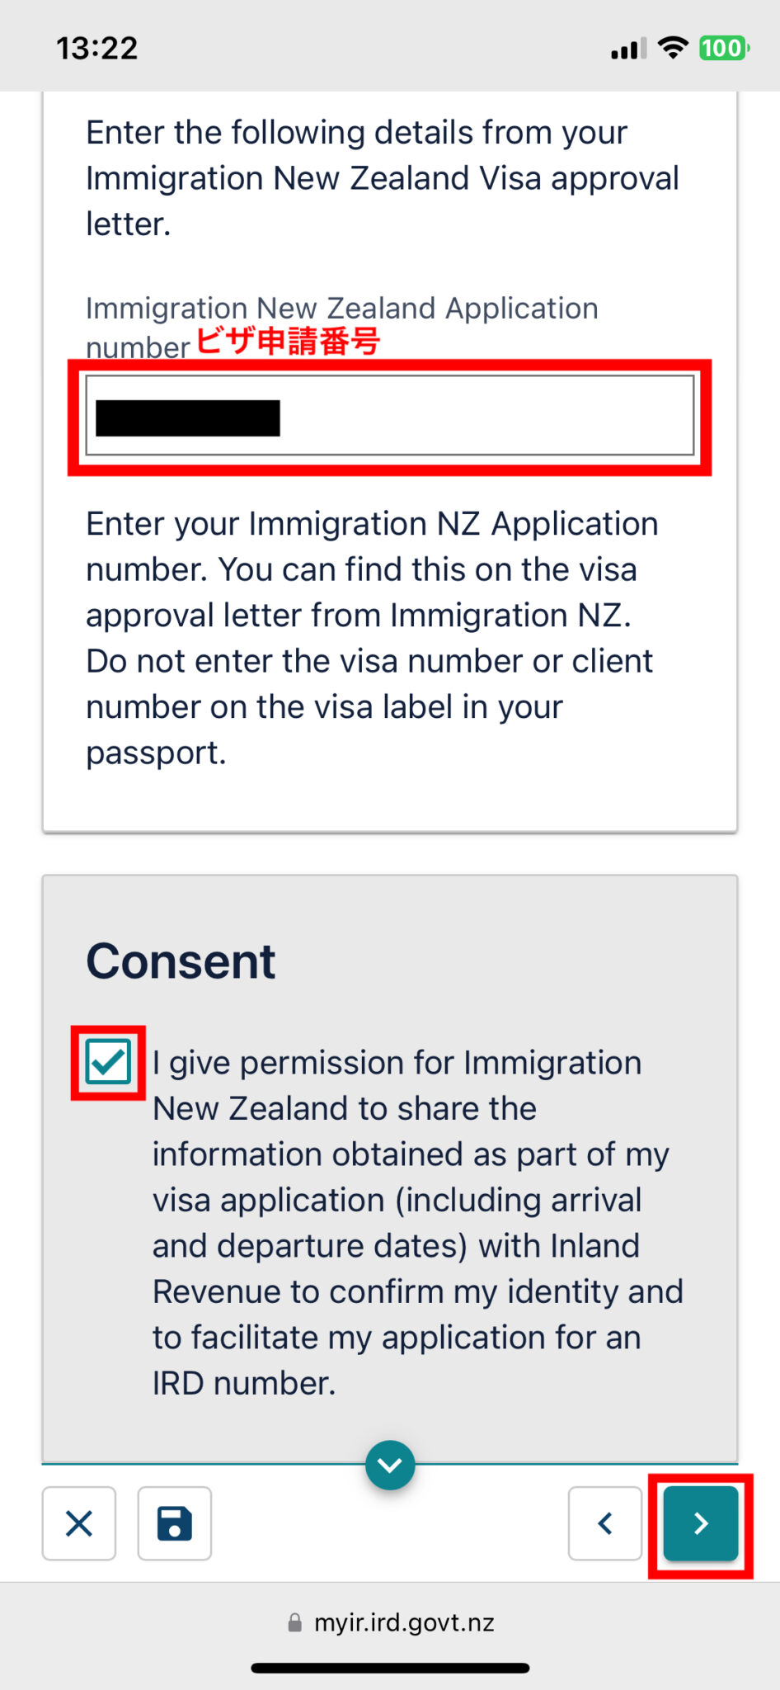This screenshot has width=780, height=1690.
Task: Click the 'Immigration New Zealand Application number' label
Action: pyautogui.click(x=341, y=309)
